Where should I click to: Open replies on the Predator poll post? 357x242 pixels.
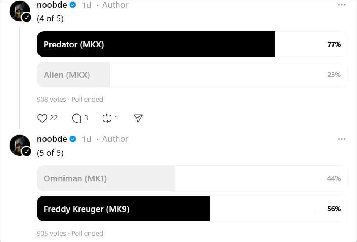77,118
